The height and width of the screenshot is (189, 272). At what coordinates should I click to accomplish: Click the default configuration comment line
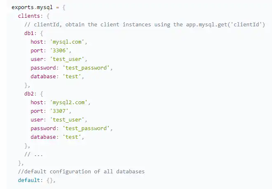pyautogui.click(x=81, y=171)
